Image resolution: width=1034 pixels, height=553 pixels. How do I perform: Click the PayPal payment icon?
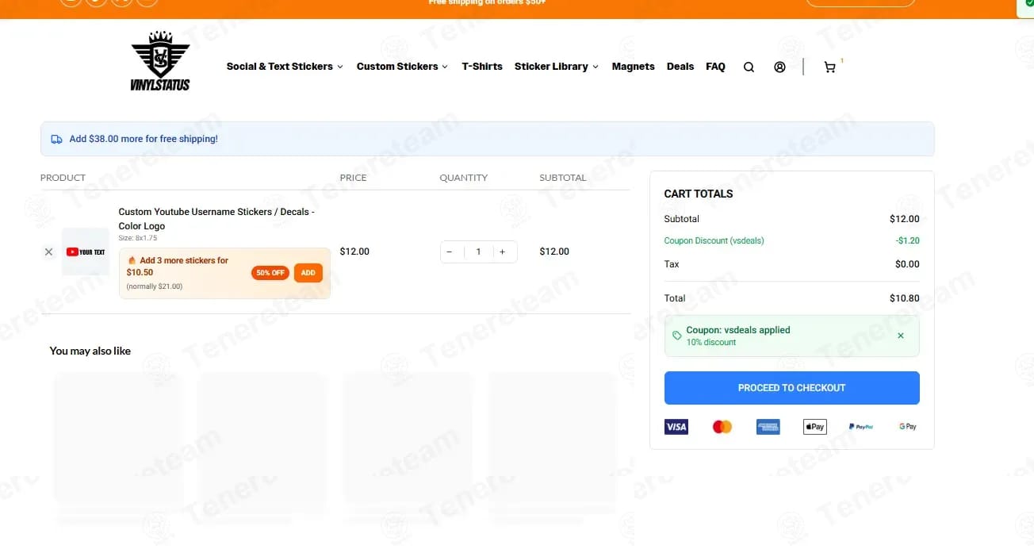click(861, 427)
